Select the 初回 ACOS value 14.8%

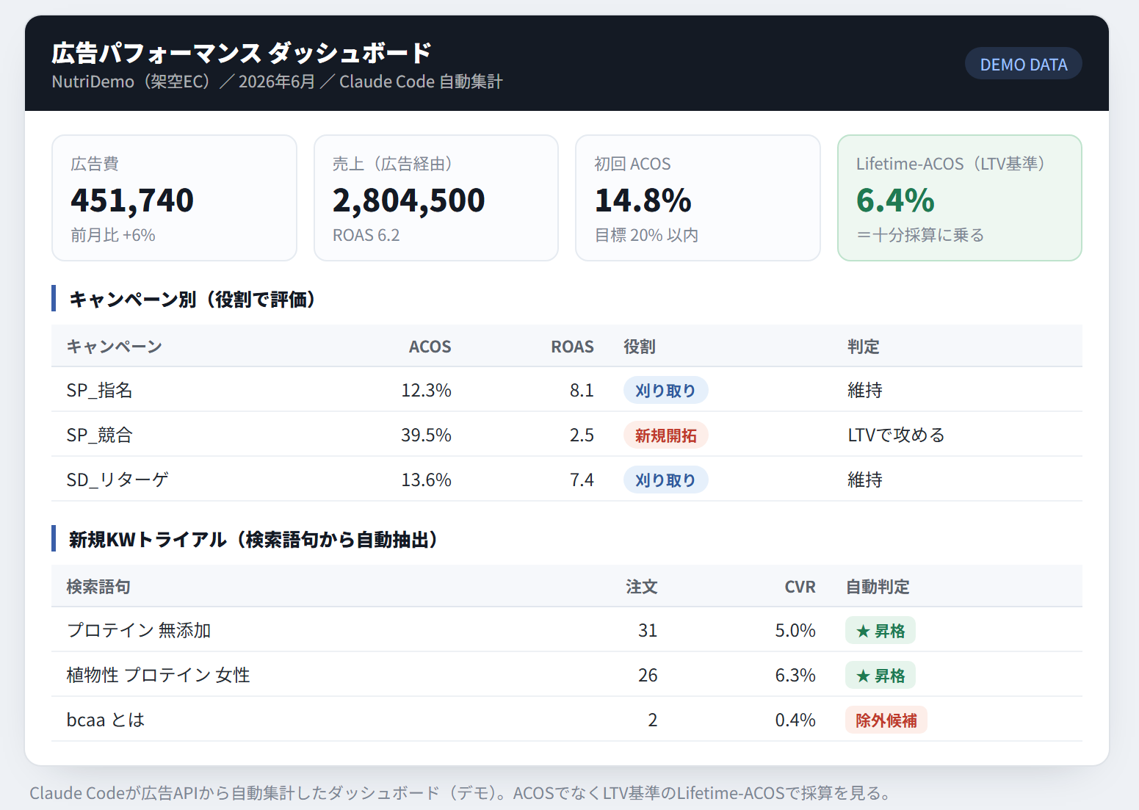(643, 200)
